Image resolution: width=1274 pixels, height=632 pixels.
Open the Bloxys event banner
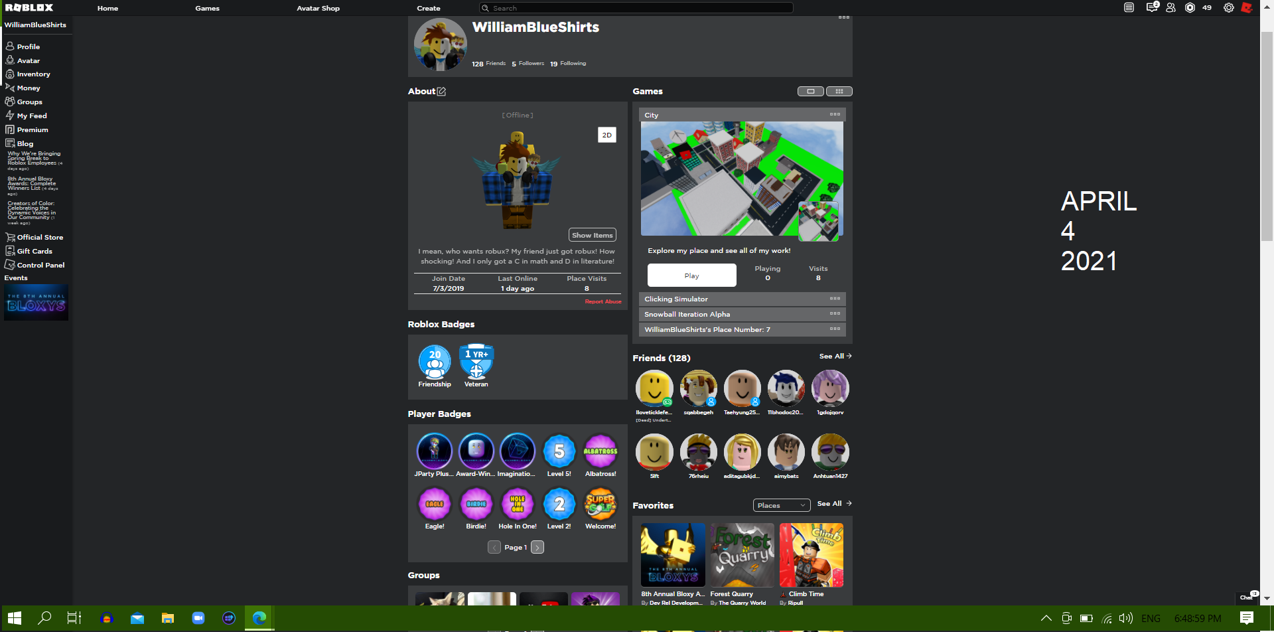pos(36,302)
